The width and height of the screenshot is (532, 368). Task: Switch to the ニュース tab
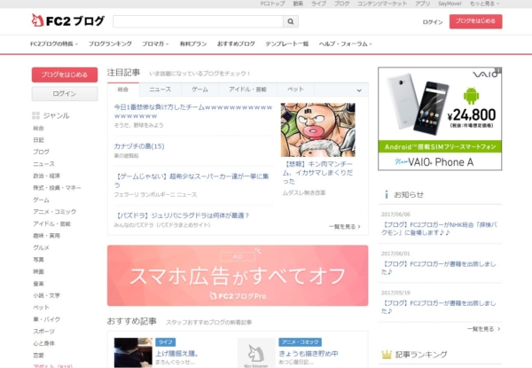coord(160,90)
